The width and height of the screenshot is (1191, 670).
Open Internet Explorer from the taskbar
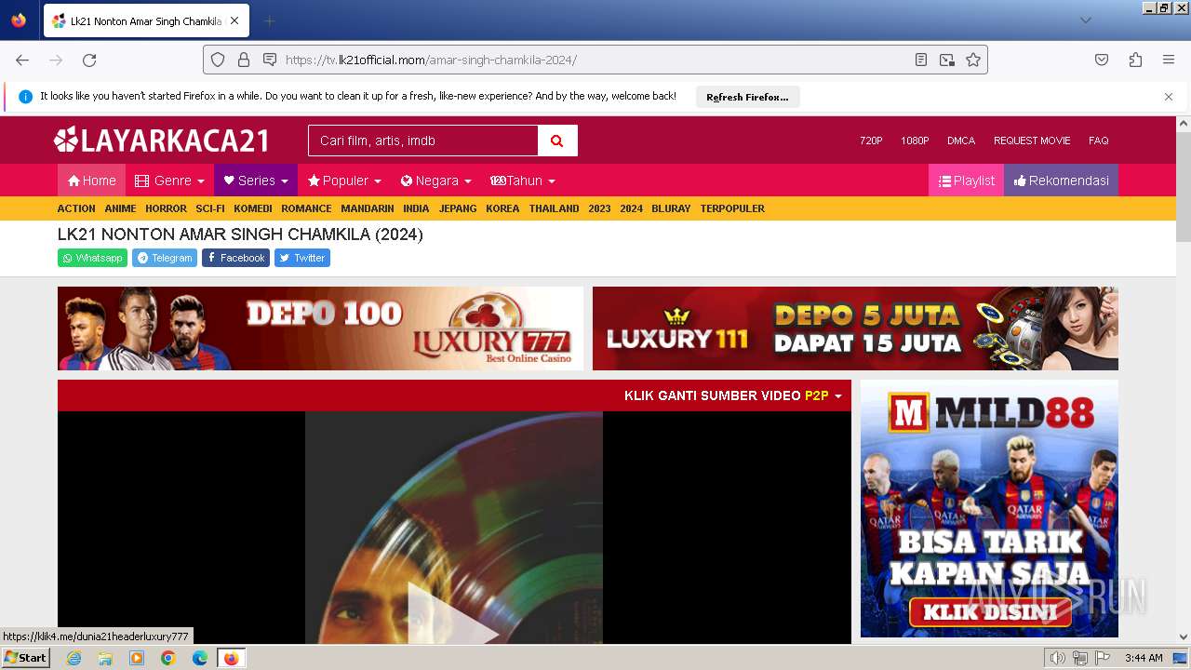tap(74, 658)
